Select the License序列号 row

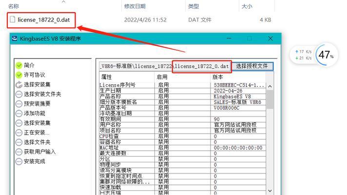[x=182, y=85]
